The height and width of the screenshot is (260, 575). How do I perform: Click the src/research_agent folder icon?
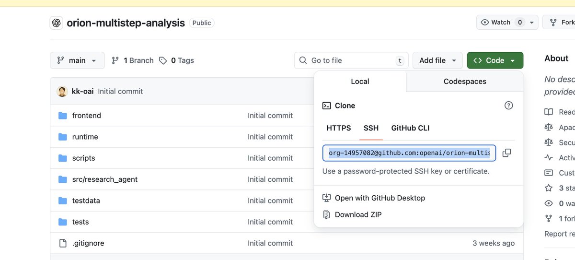click(63, 179)
